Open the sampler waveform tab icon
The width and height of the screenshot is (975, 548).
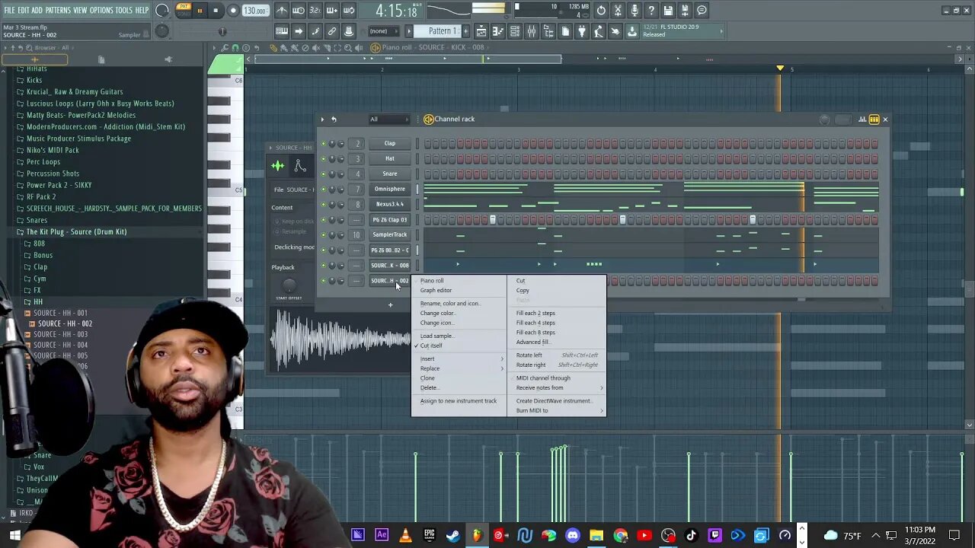click(x=278, y=166)
